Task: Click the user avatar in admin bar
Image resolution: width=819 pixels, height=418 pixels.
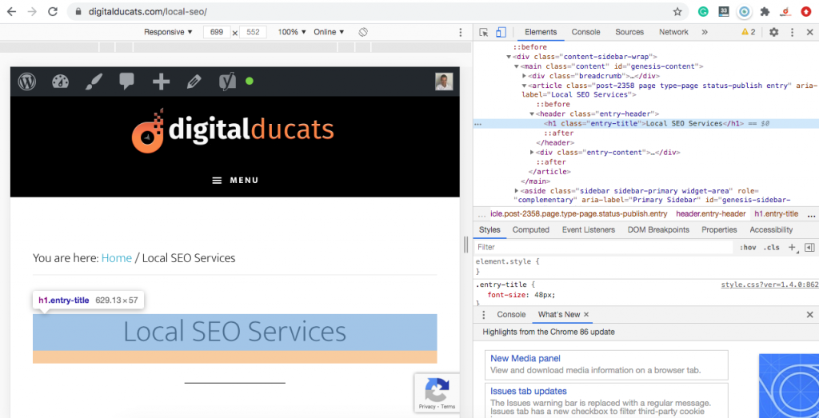Action: tap(444, 82)
